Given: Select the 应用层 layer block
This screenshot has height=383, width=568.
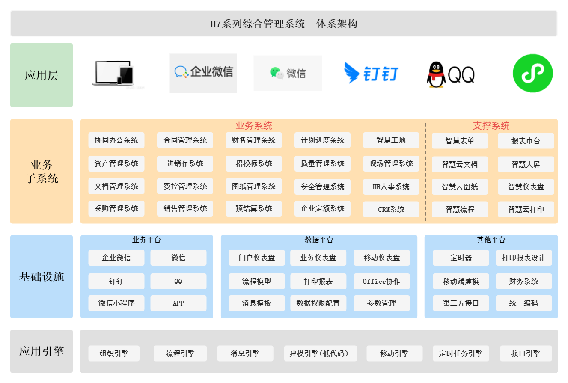Looking at the screenshot, I should (42, 75).
